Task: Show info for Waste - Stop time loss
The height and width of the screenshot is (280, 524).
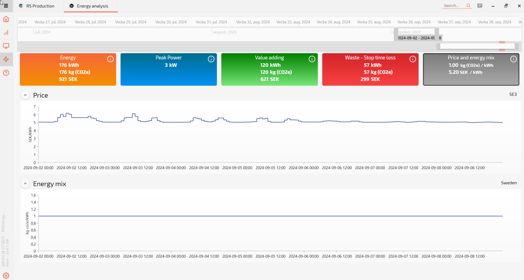Action: coord(413,59)
